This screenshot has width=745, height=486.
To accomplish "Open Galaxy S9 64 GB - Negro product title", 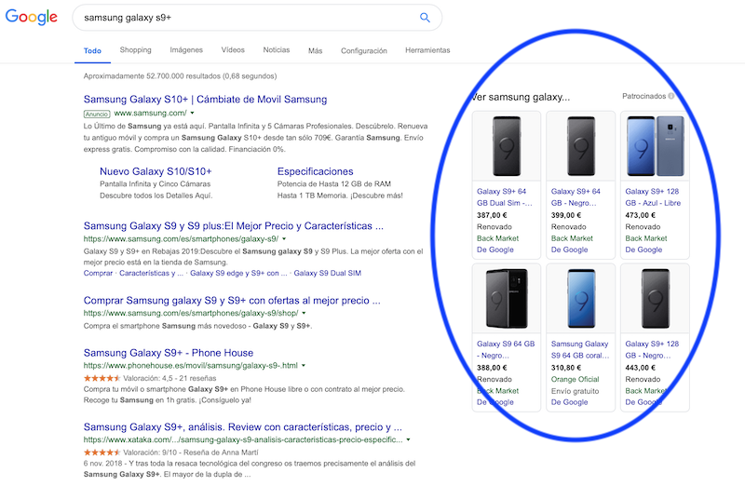I will coord(506,350).
